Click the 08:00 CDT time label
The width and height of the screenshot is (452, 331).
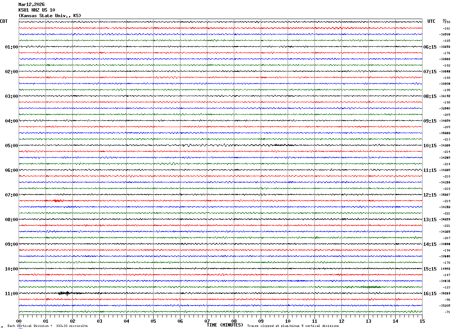(11, 220)
